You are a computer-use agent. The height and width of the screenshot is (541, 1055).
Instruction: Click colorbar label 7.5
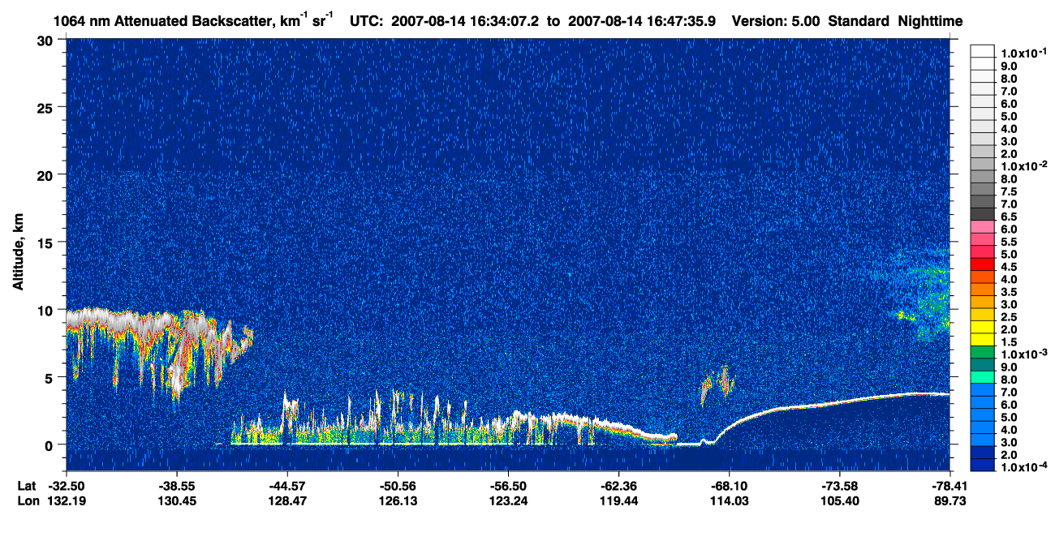pyautogui.click(x=1008, y=191)
